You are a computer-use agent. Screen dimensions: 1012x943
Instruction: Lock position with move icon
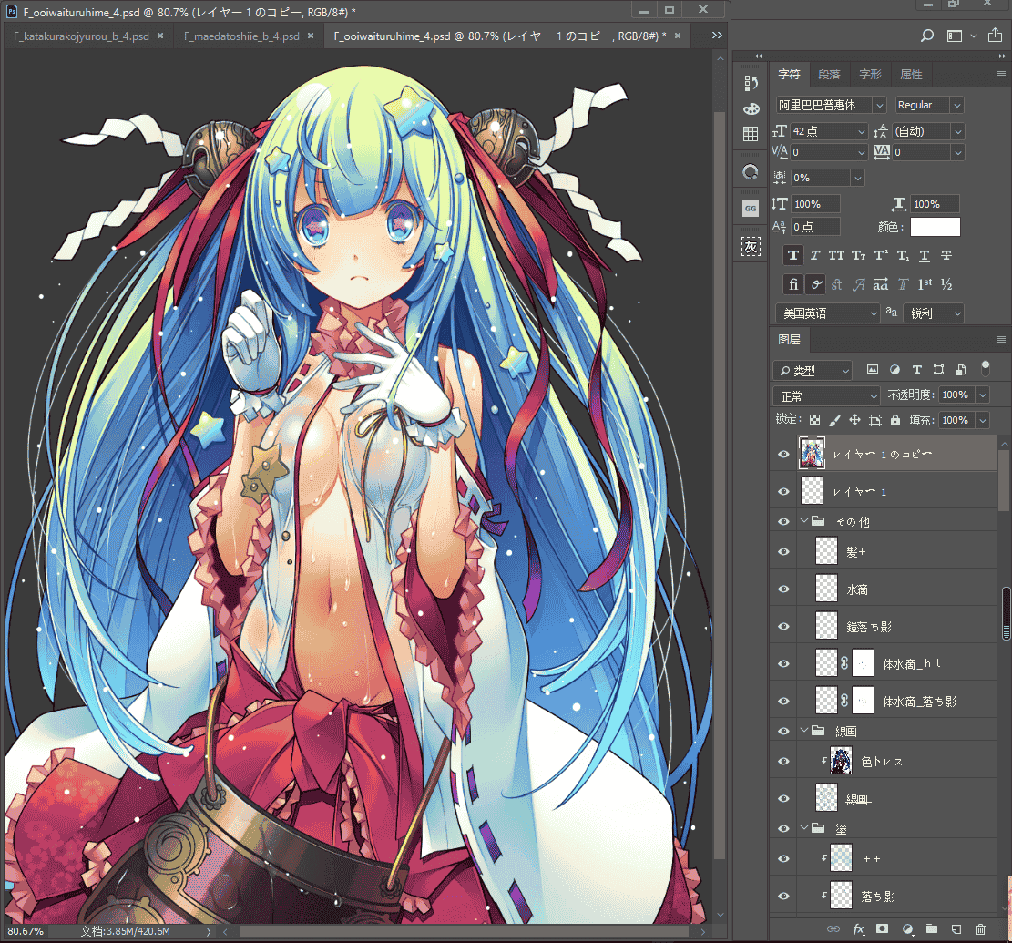tap(854, 420)
